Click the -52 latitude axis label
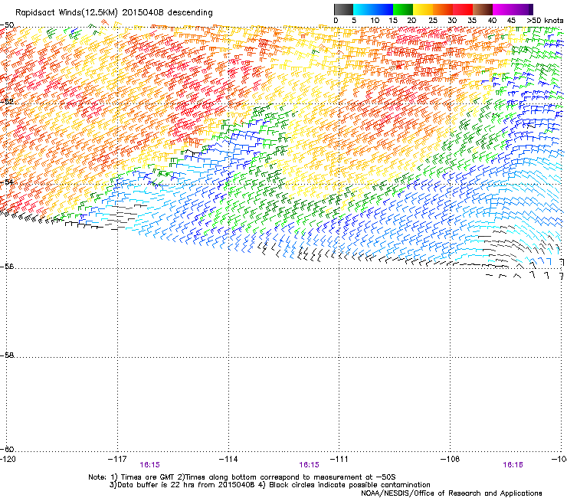The height and width of the screenshot is (498, 567). pyautogui.click(x=7, y=102)
